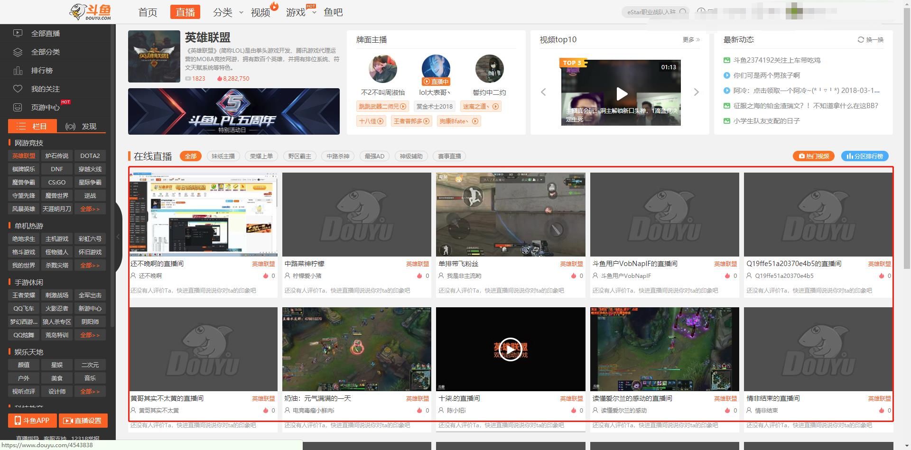Click the search magnifier icon in the header

click(x=683, y=12)
